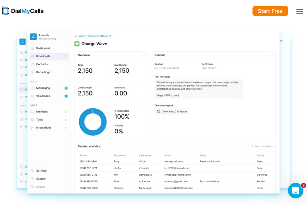
Task: Open the live chat bubble icon
Action: tap(295, 191)
